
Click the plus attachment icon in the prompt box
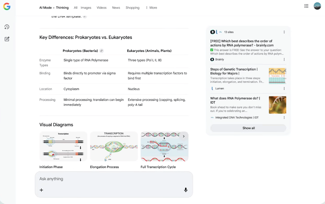[x=41, y=190]
